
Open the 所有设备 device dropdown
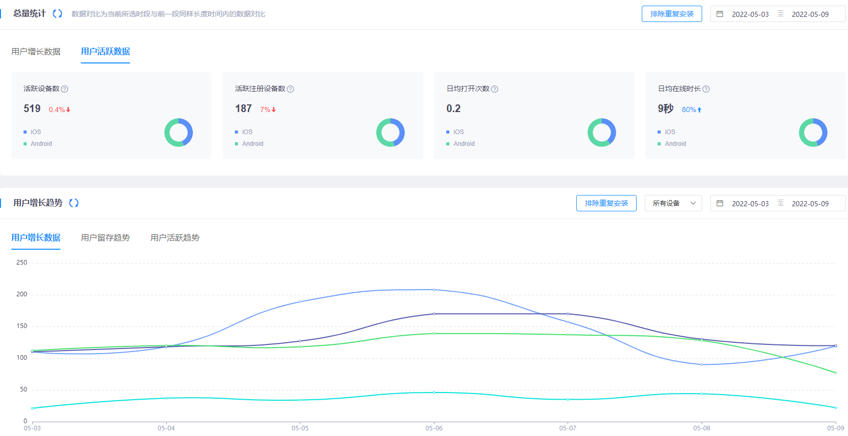coord(673,204)
